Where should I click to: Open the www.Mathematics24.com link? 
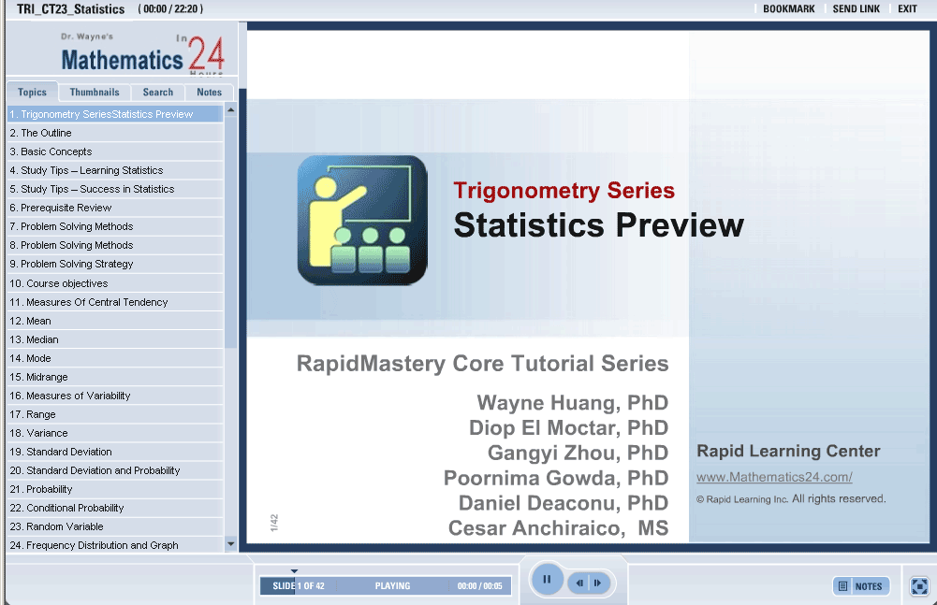[774, 478]
